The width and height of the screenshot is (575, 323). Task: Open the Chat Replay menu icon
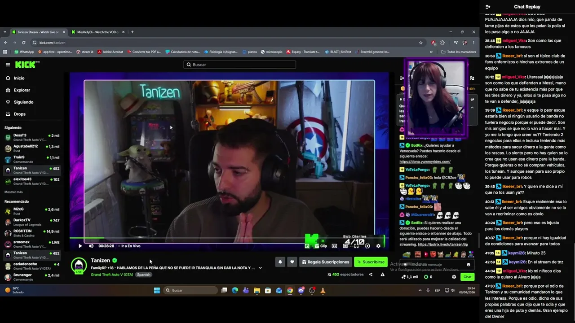pyautogui.click(x=488, y=7)
